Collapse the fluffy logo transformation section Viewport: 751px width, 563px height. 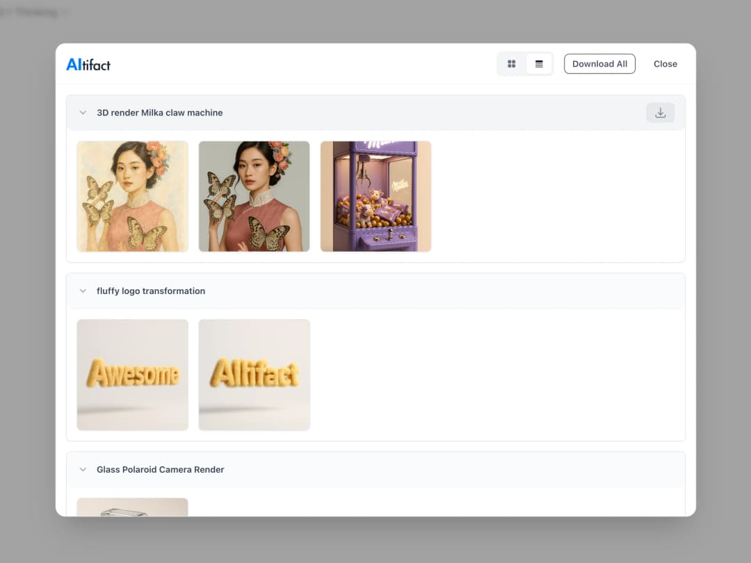pyautogui.click(x=83, y=291)
